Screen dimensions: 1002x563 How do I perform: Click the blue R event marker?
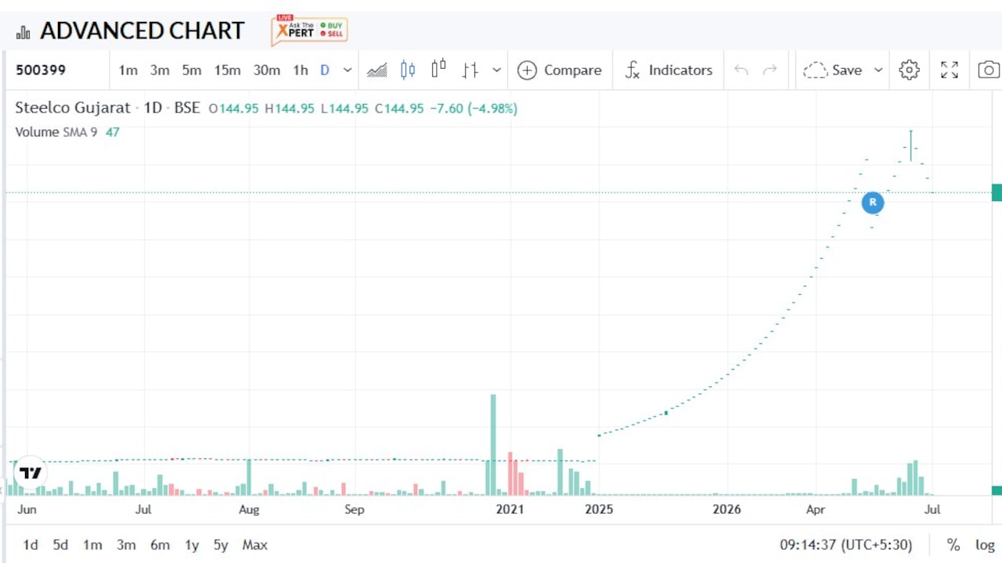(873, 203)
